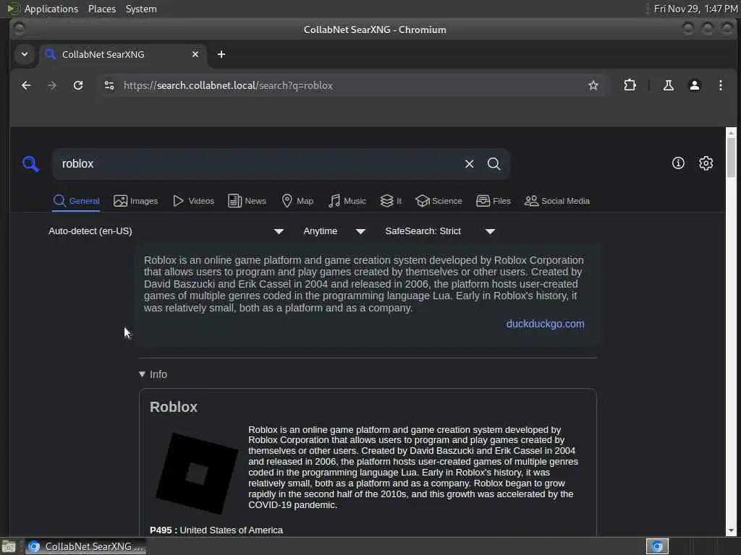Switch to the Music category tab
Screen dimensions: 741x555
[x=347, y=201]
